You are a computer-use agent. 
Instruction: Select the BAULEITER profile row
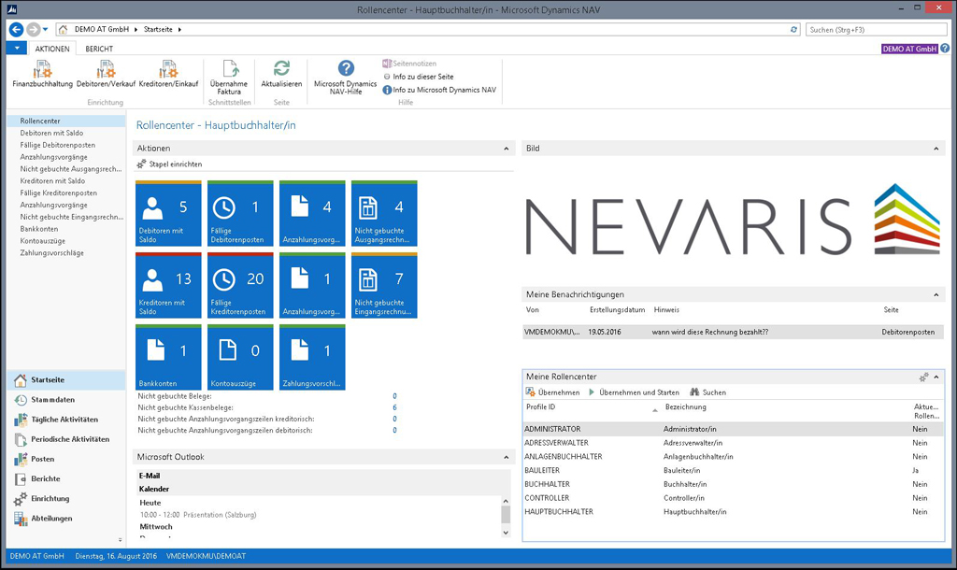[x=542, y=471]
